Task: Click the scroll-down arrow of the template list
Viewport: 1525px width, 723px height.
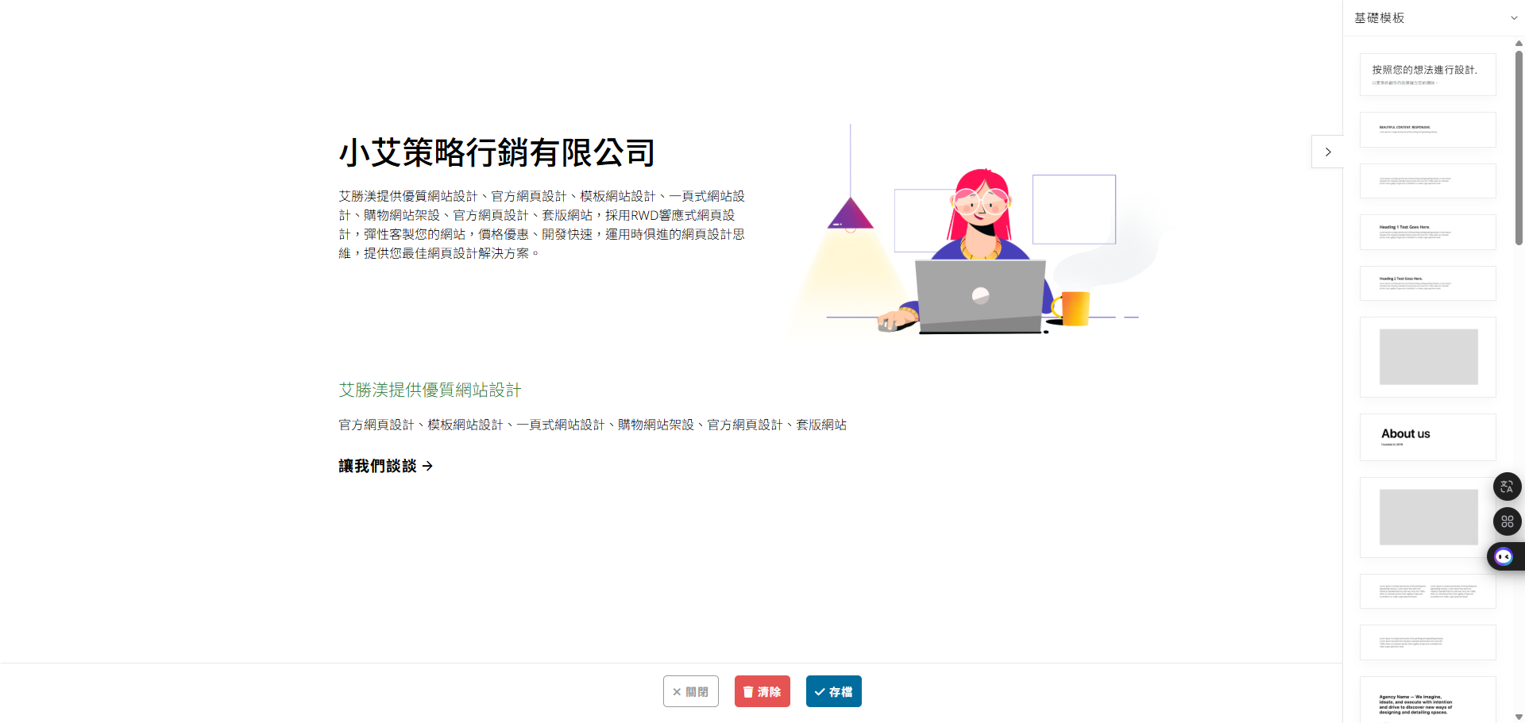Action: (1519, 717)
